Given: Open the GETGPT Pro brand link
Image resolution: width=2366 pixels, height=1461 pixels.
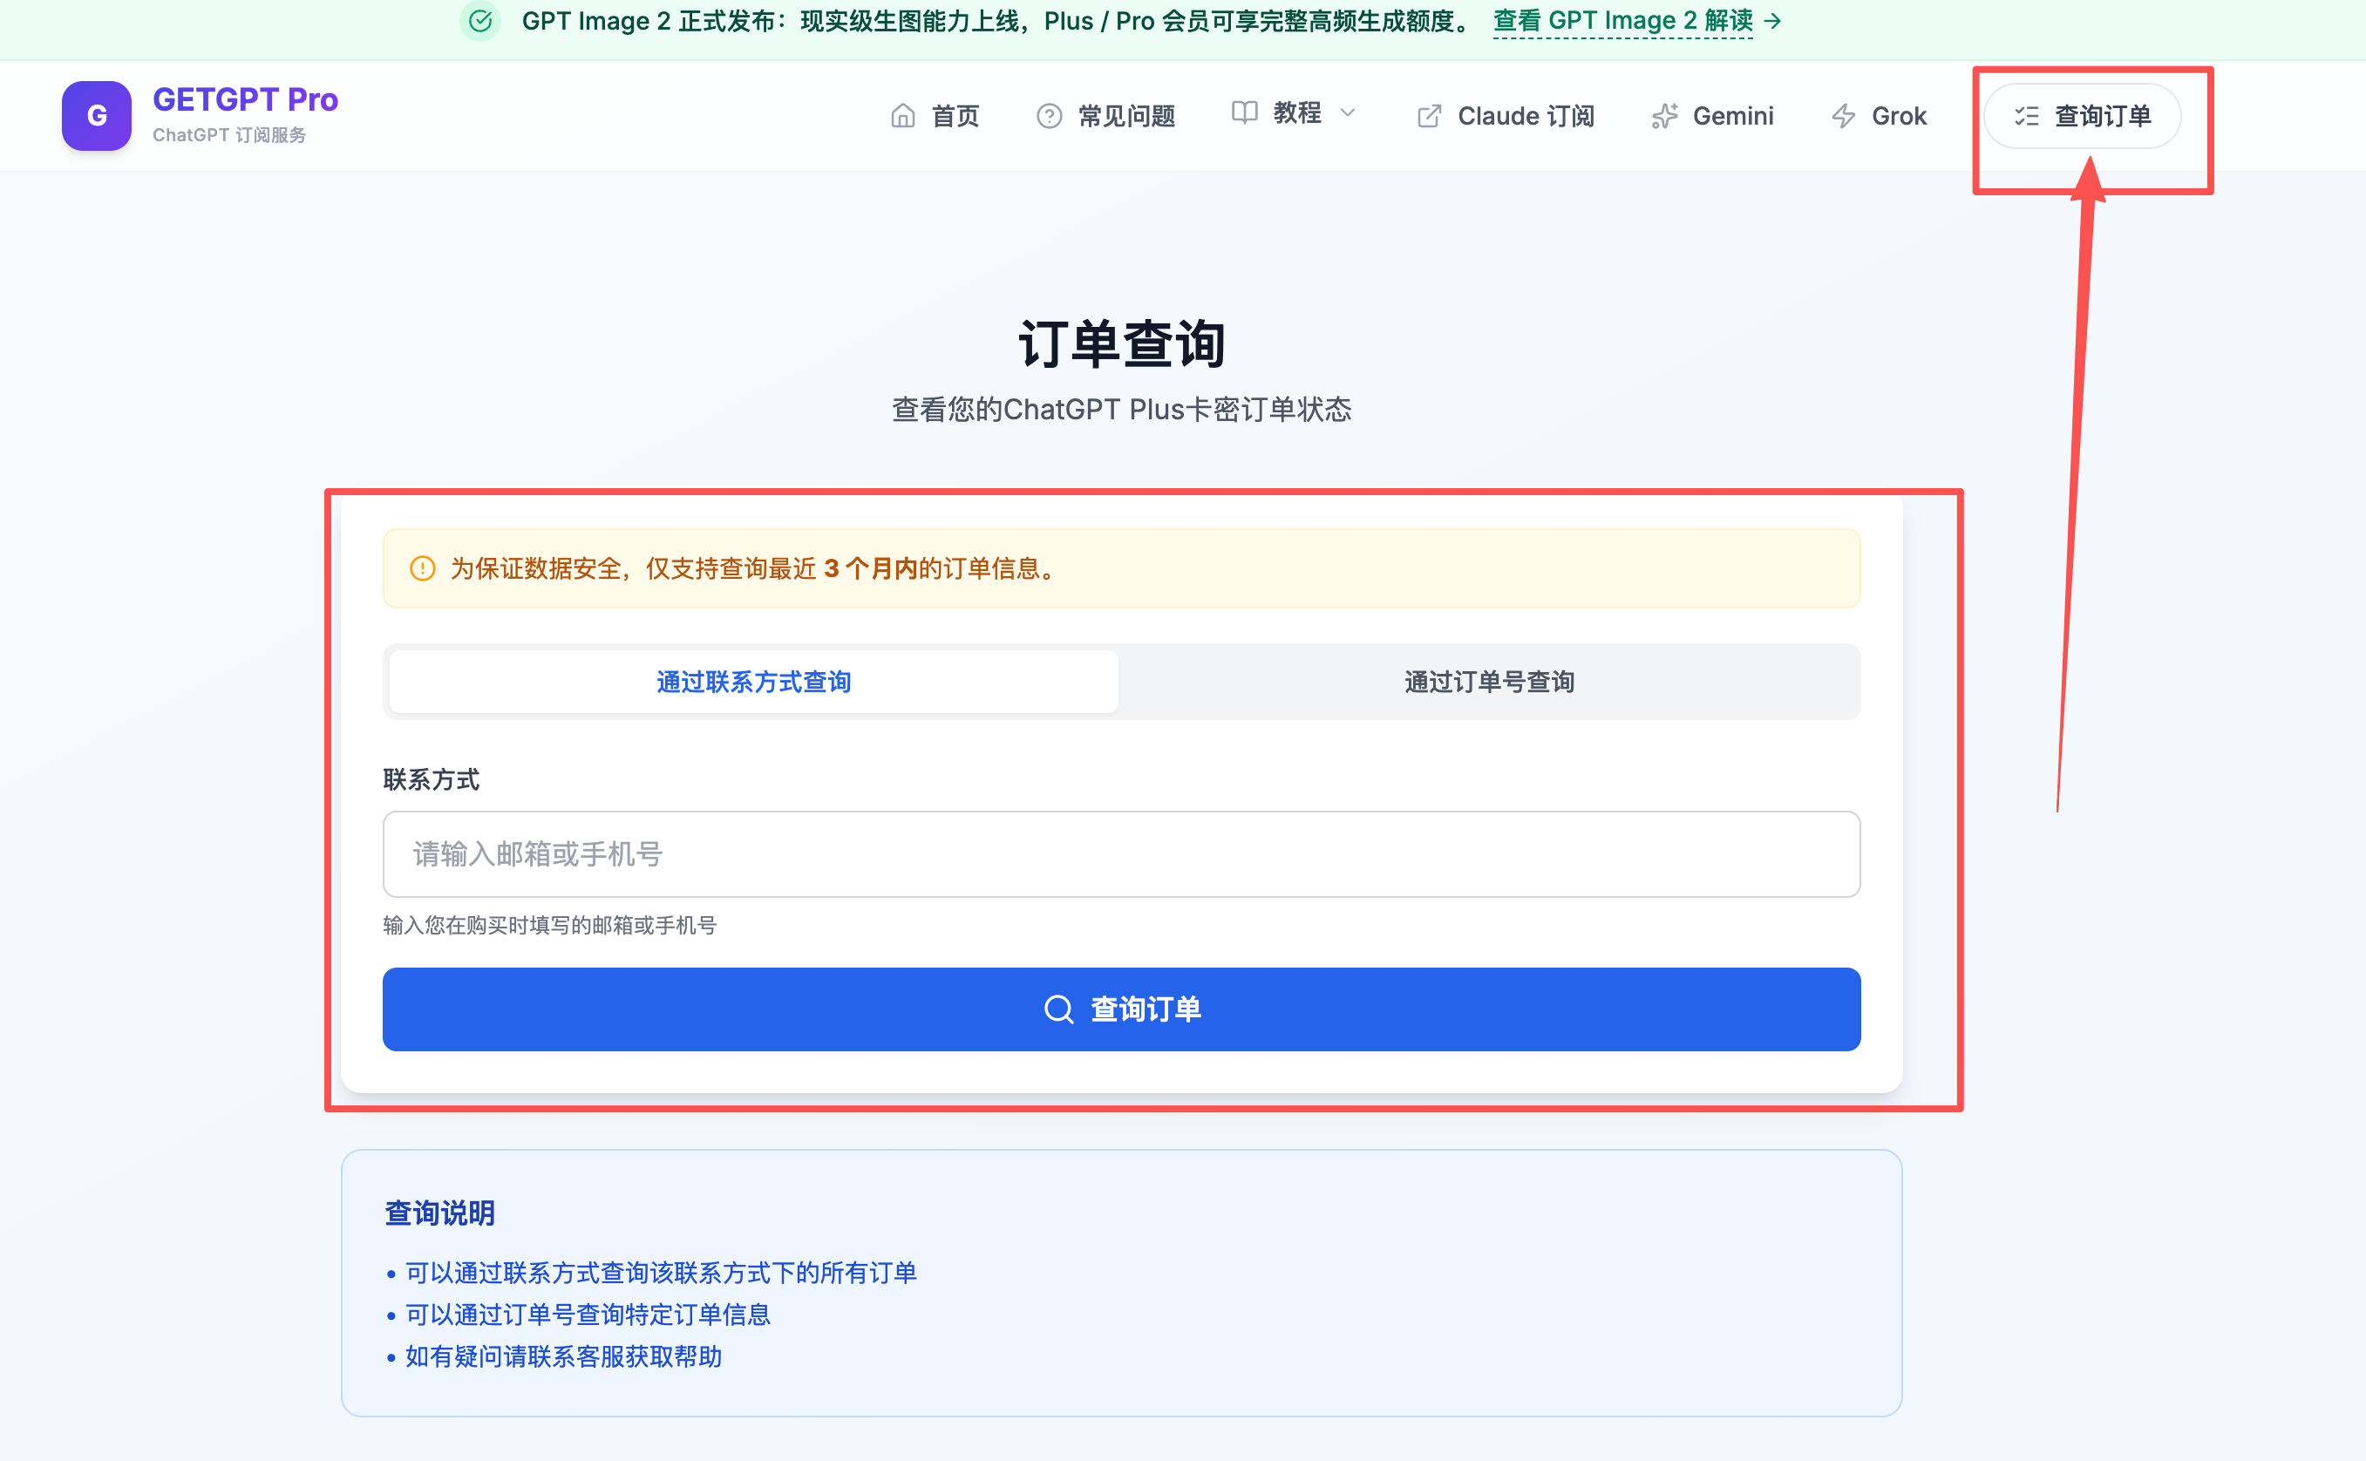Looking at the screenshot, I should pyautogui.click(x=245, y=99).
